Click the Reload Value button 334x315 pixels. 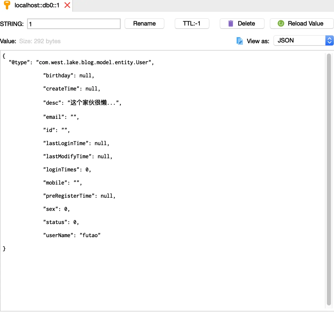pos(302,24)
